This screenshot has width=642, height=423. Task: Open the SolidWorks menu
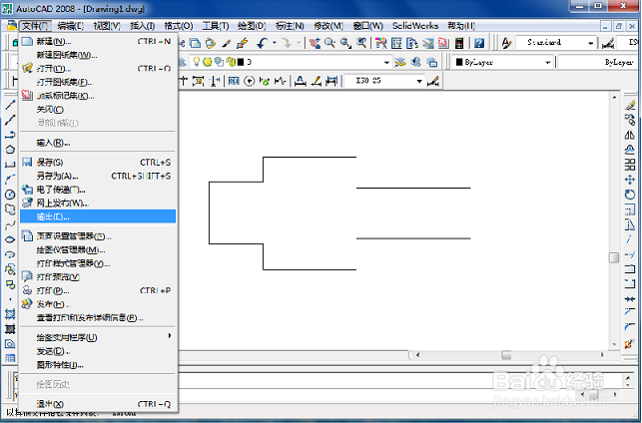(x=415, y=26)
